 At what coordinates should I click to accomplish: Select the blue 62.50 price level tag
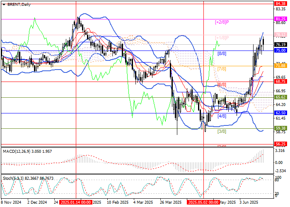coord(280,113)
